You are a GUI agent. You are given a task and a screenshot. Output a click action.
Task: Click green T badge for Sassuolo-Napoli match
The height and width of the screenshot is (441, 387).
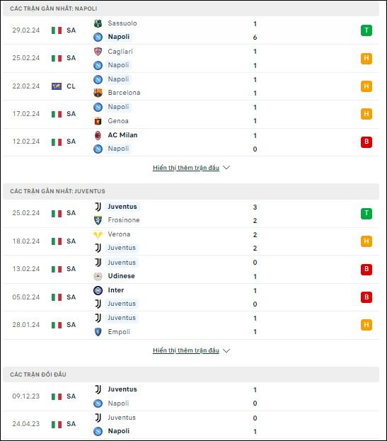pyautogui.click(x=366, y=30)
